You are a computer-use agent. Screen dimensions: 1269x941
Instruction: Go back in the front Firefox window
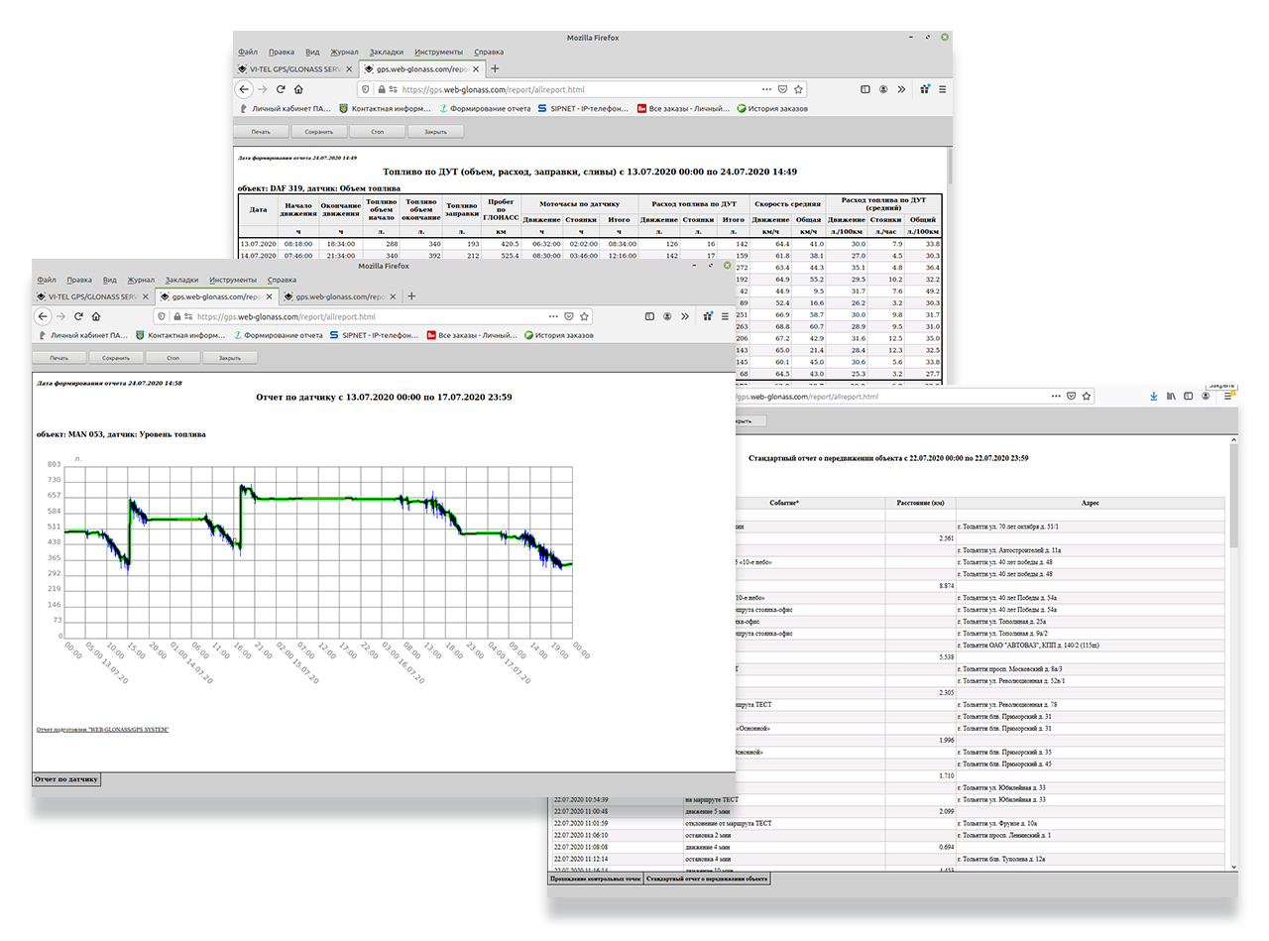43,316
